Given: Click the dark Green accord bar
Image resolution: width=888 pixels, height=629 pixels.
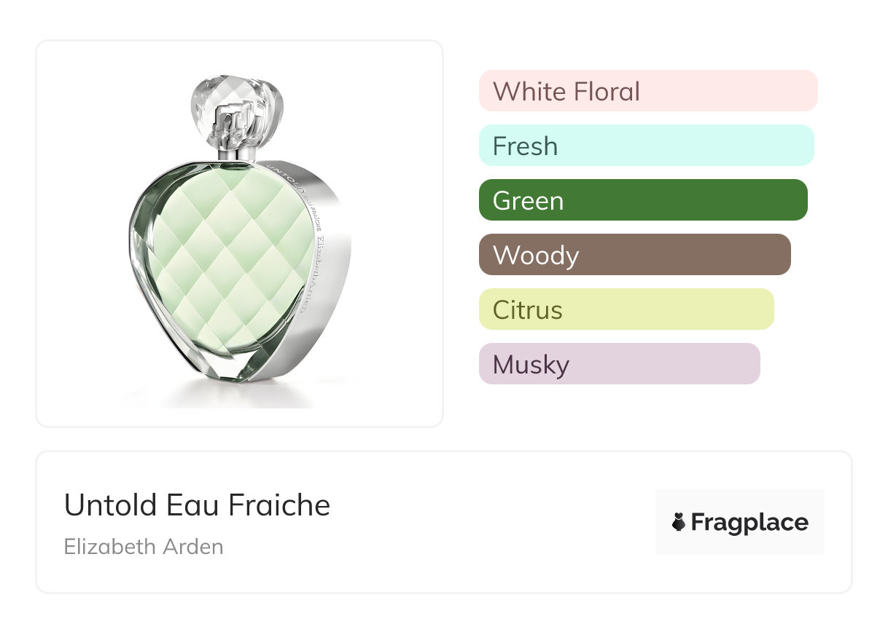Looking at the screenshot, I should 642,200.
